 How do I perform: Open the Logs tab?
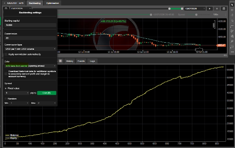(x=92, y=61)
